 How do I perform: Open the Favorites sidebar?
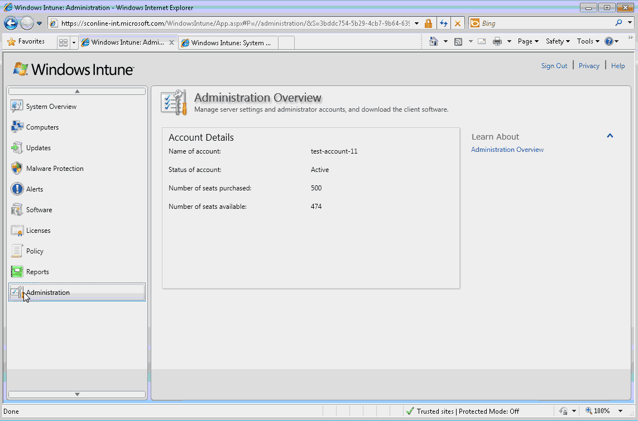click(x=29, y=41)
